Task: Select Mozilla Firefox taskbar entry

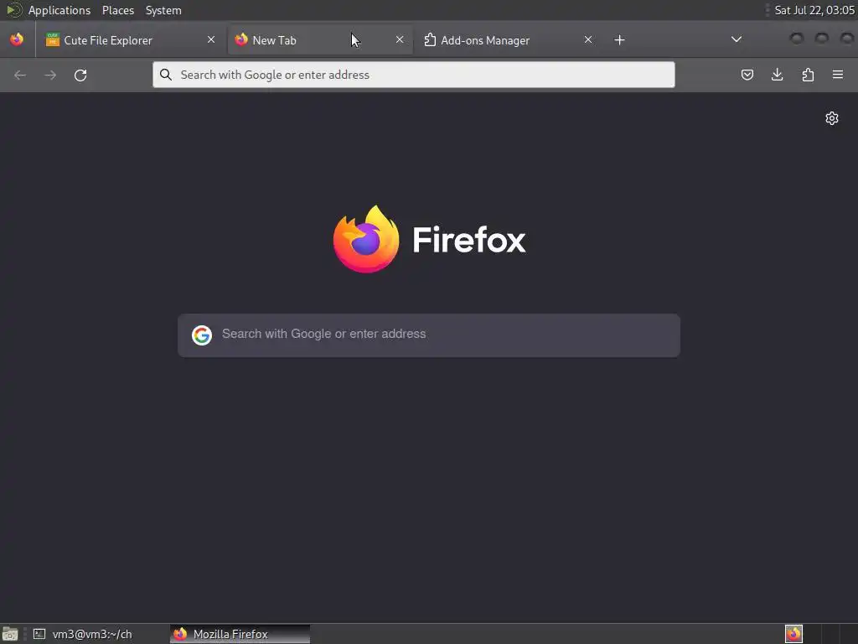Action: pyautogui.click(x=240, y=634)
